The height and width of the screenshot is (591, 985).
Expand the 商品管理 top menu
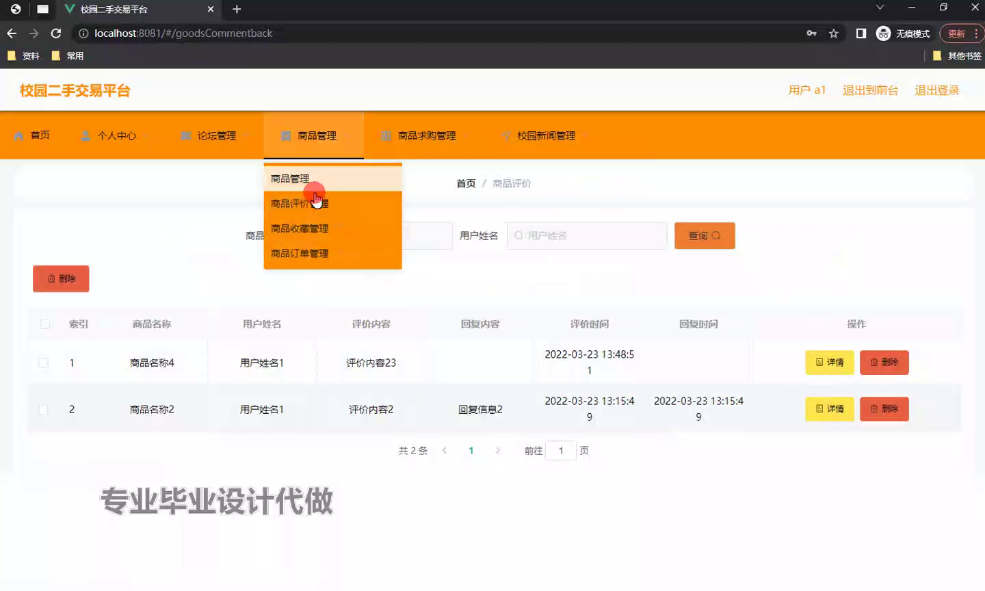tap(314, 135)
